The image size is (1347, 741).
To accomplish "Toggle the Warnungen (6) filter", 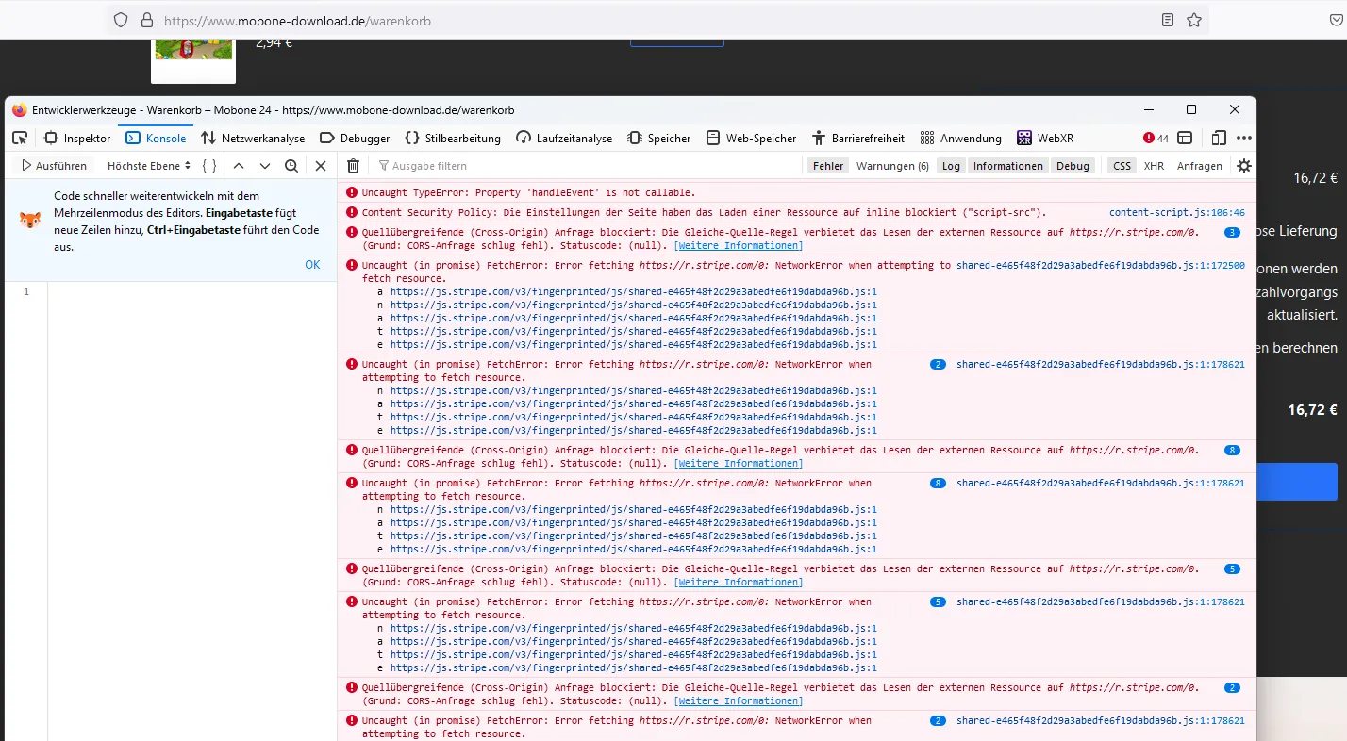I will (892, 166).
